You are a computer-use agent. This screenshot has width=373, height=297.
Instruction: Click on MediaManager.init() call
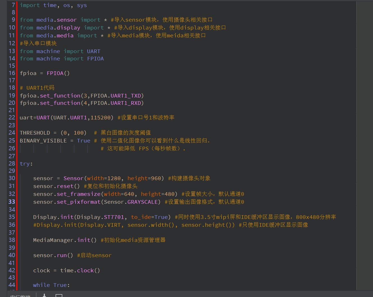[x=65, y=240]
